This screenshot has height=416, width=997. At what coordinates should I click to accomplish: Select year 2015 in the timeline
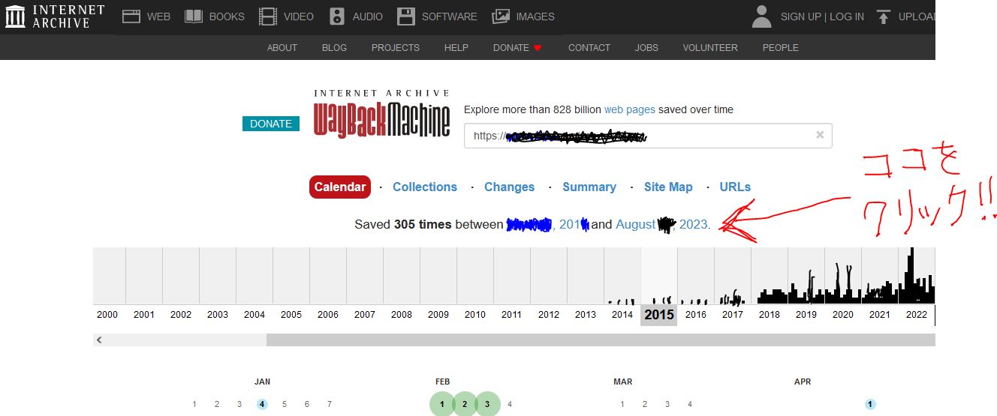659,315
